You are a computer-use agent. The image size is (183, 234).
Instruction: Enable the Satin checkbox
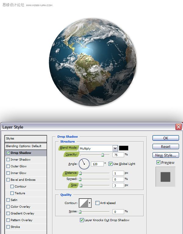[x=8, y=200]
